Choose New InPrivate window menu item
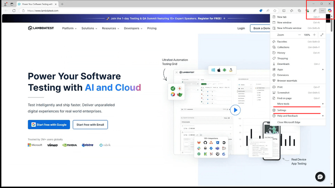Screen dimensions: 335x188 pos(289,28)
